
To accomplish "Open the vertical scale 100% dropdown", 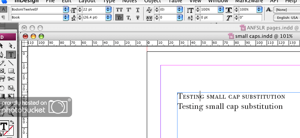I will pos(221,9).
